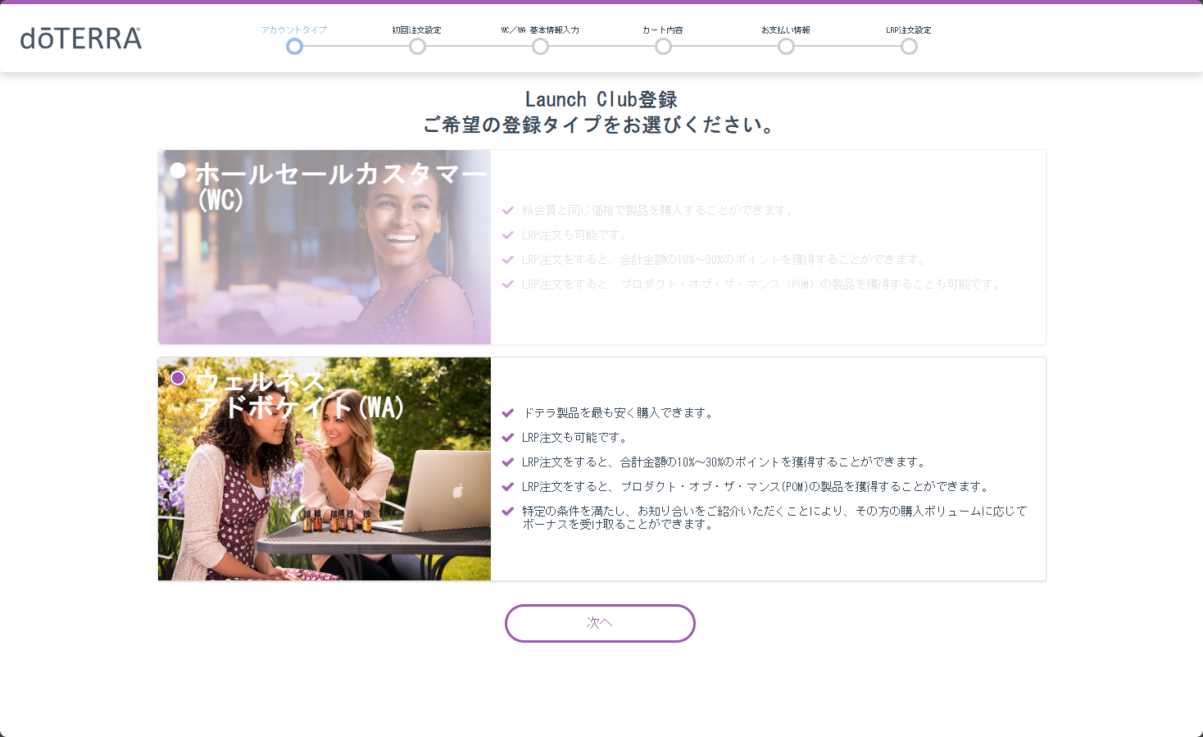Click the ホールセールカスタマー (WC) title
The image size is (1203, 737).
[x=341, y=187]
